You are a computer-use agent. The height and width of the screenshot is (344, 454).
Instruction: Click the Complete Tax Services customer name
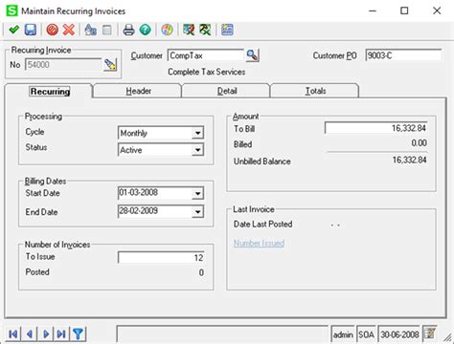click(x=207, y=72)
